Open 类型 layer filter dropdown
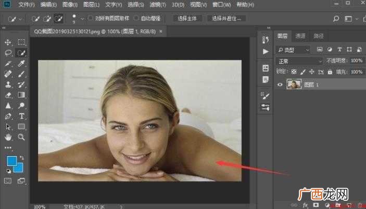The width and height of the screenshot is (366, 209). pos(294,50)
